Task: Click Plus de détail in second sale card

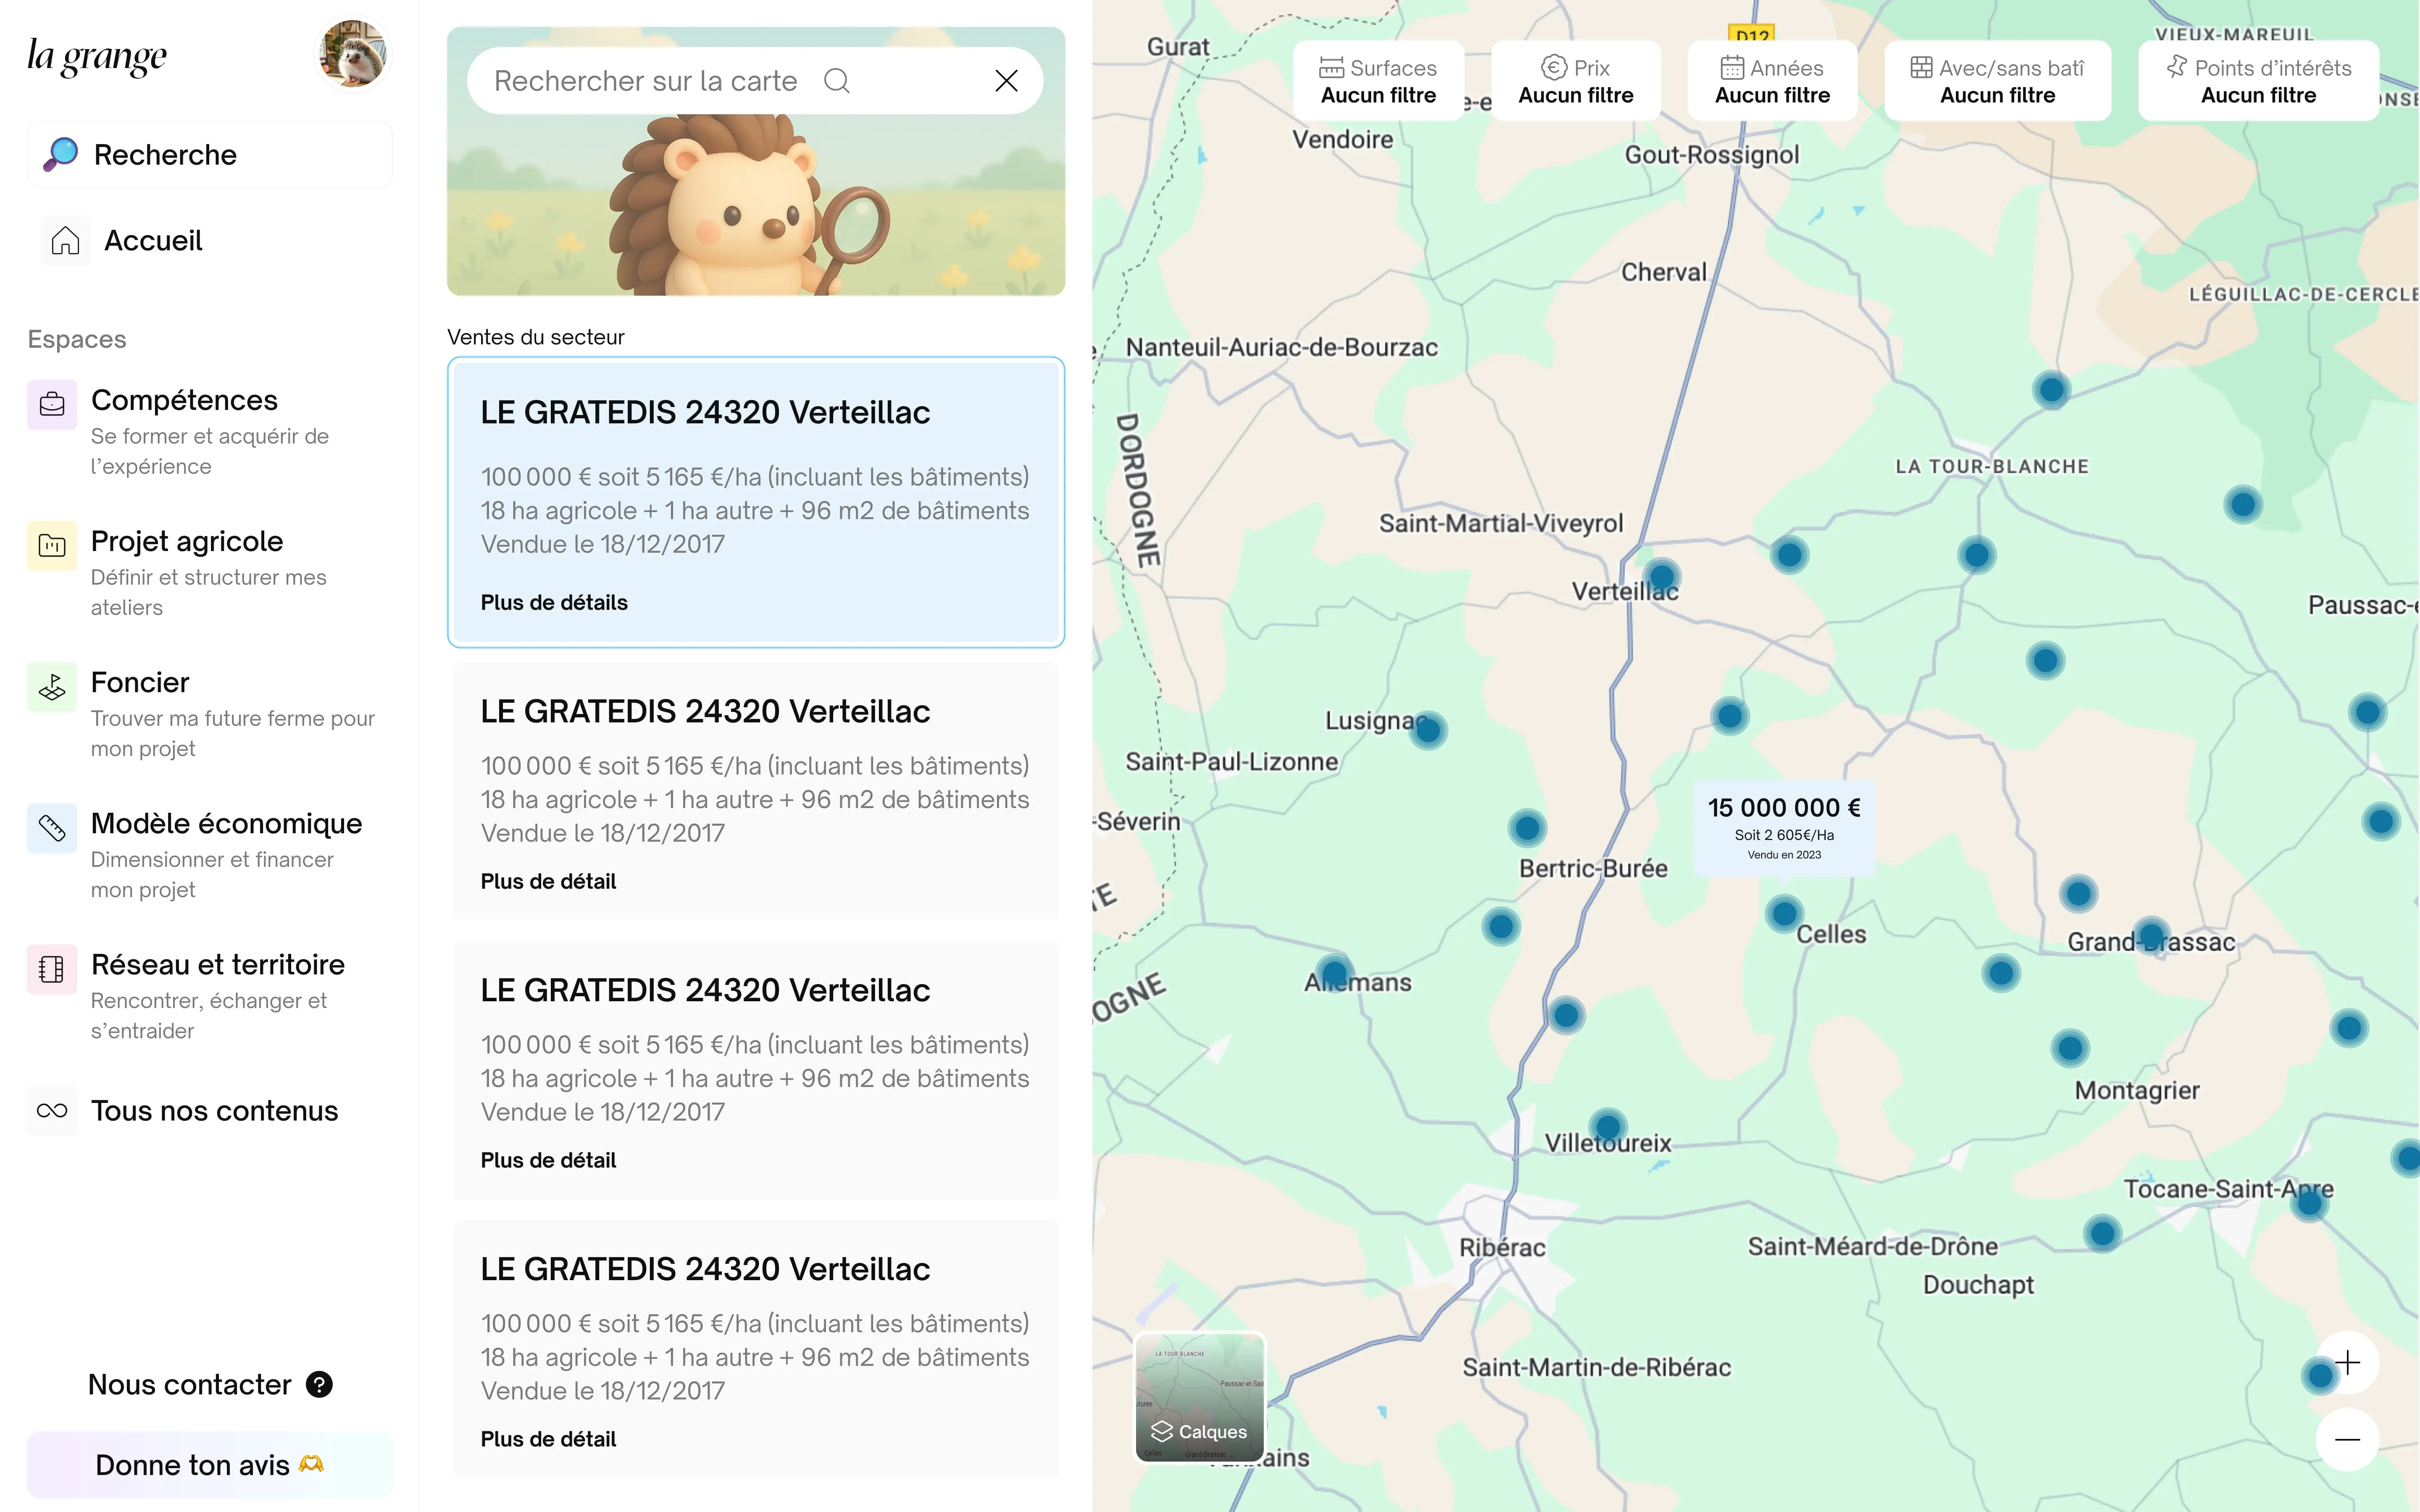Action: [x=548, y=882]
